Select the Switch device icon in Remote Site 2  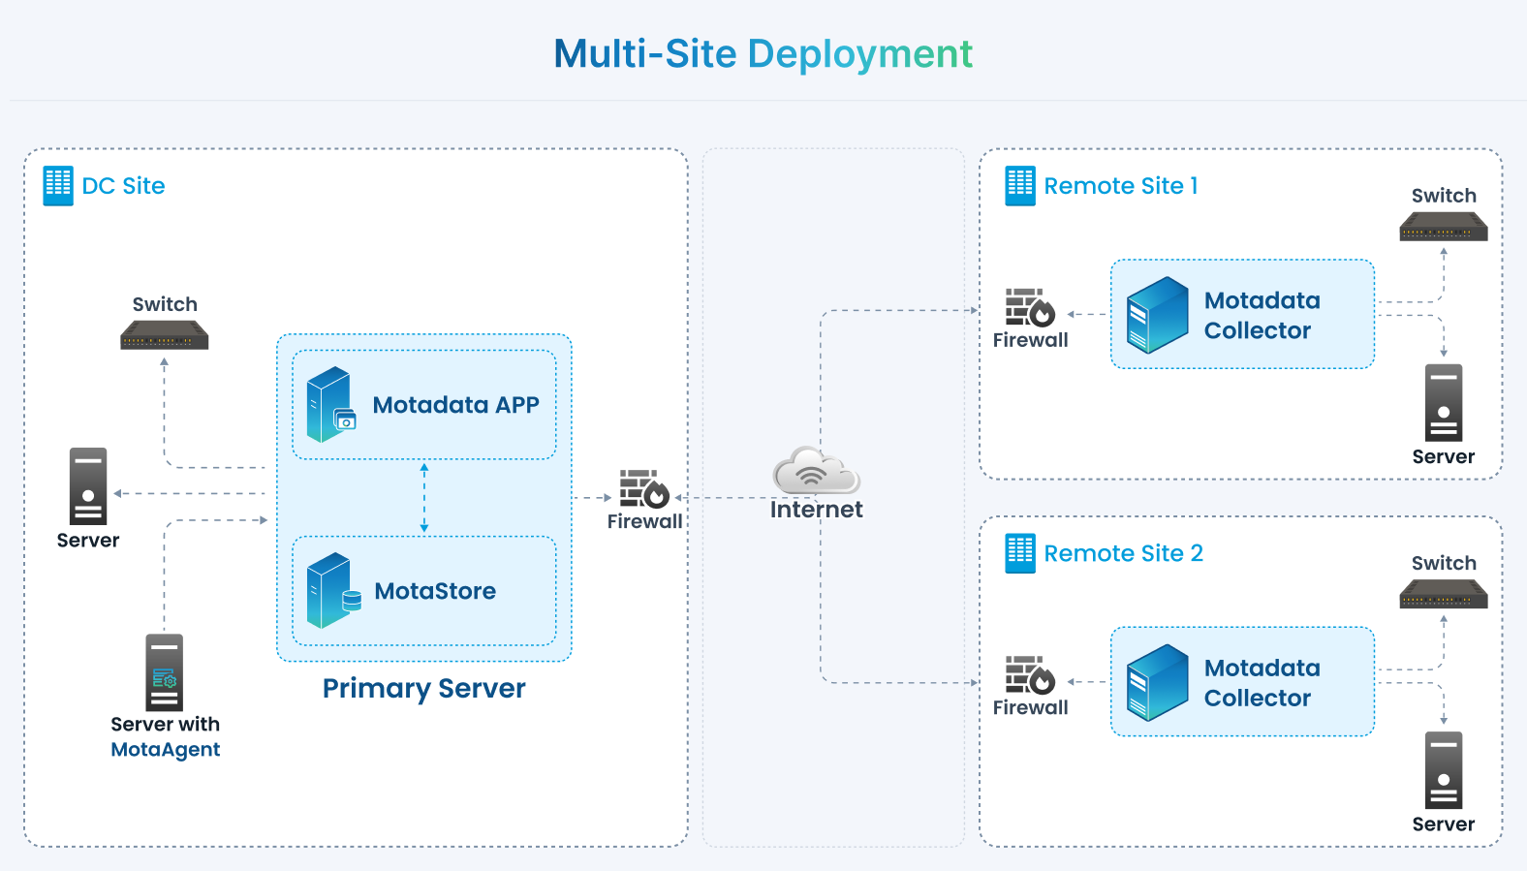[1444, 594]
